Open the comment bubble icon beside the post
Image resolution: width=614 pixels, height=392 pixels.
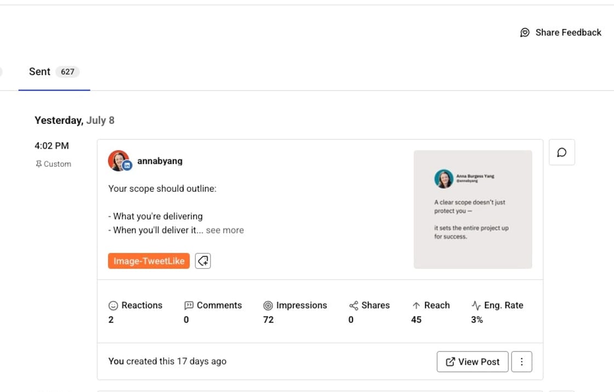pos(561,152)
